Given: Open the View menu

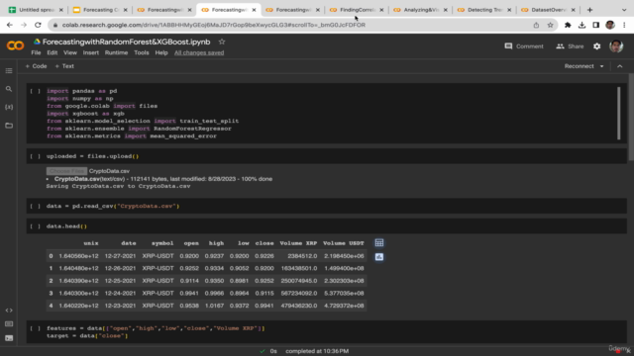Looking at the screenshot, I should [70, 52].
